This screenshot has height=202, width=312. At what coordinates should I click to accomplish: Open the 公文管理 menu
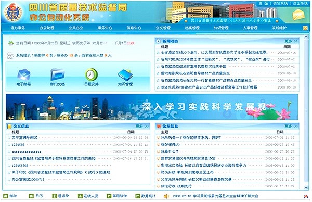(x=163, y=28)
